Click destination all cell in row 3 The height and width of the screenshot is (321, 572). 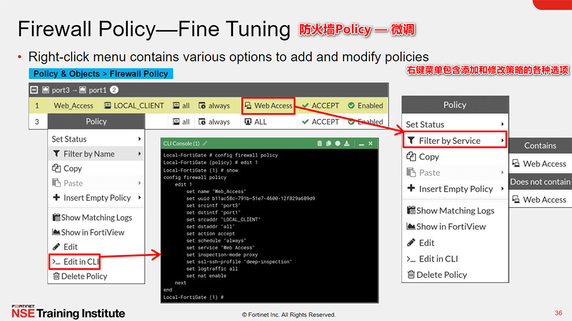coord(181,122)
